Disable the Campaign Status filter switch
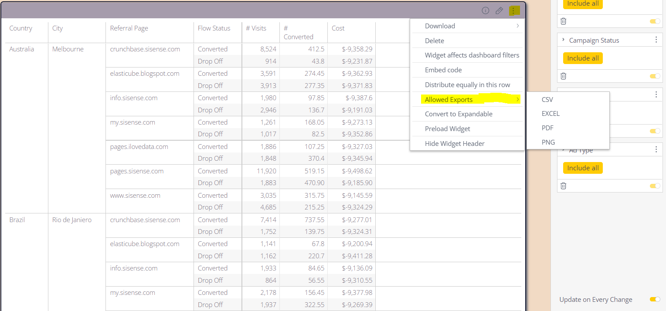 (x=655, y=76)
